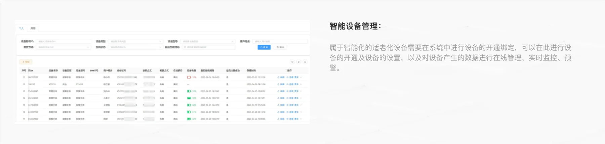
Task: Click the green battery icon in row 13
Action: coord(189,91)
